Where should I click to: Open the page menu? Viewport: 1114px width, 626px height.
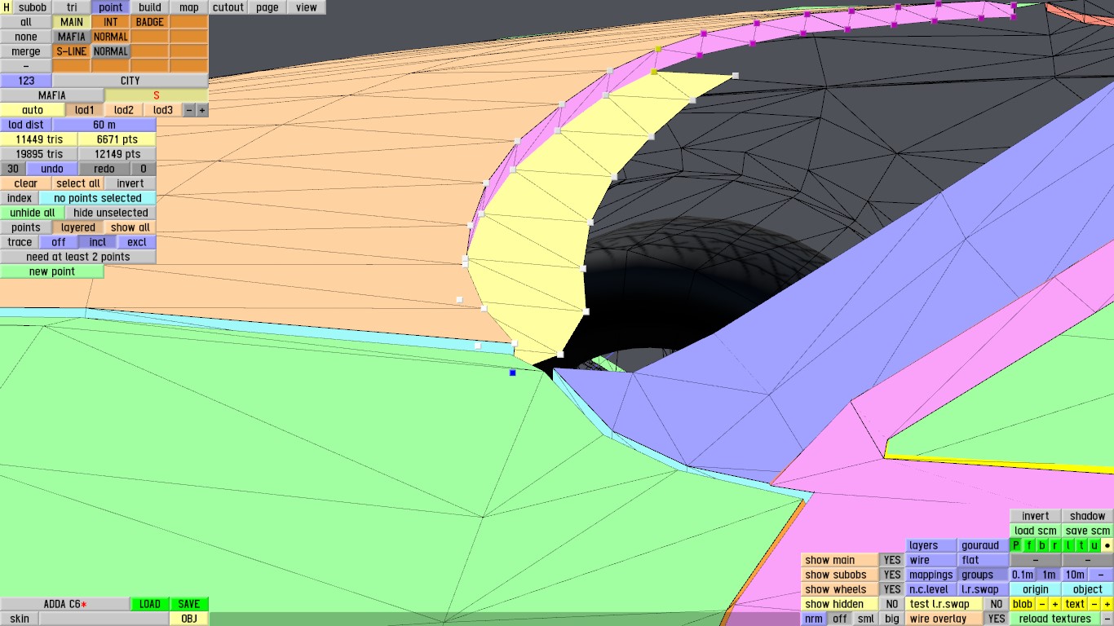(x=267, y=7)
